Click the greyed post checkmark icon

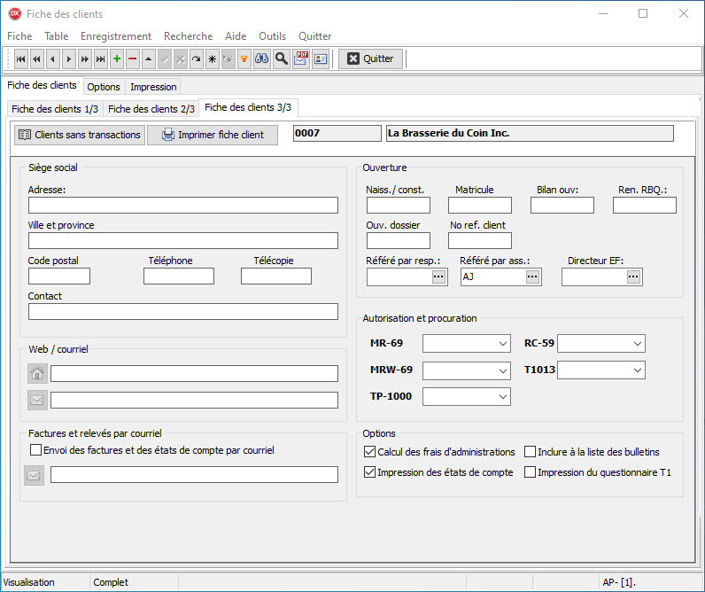(165, 58)
